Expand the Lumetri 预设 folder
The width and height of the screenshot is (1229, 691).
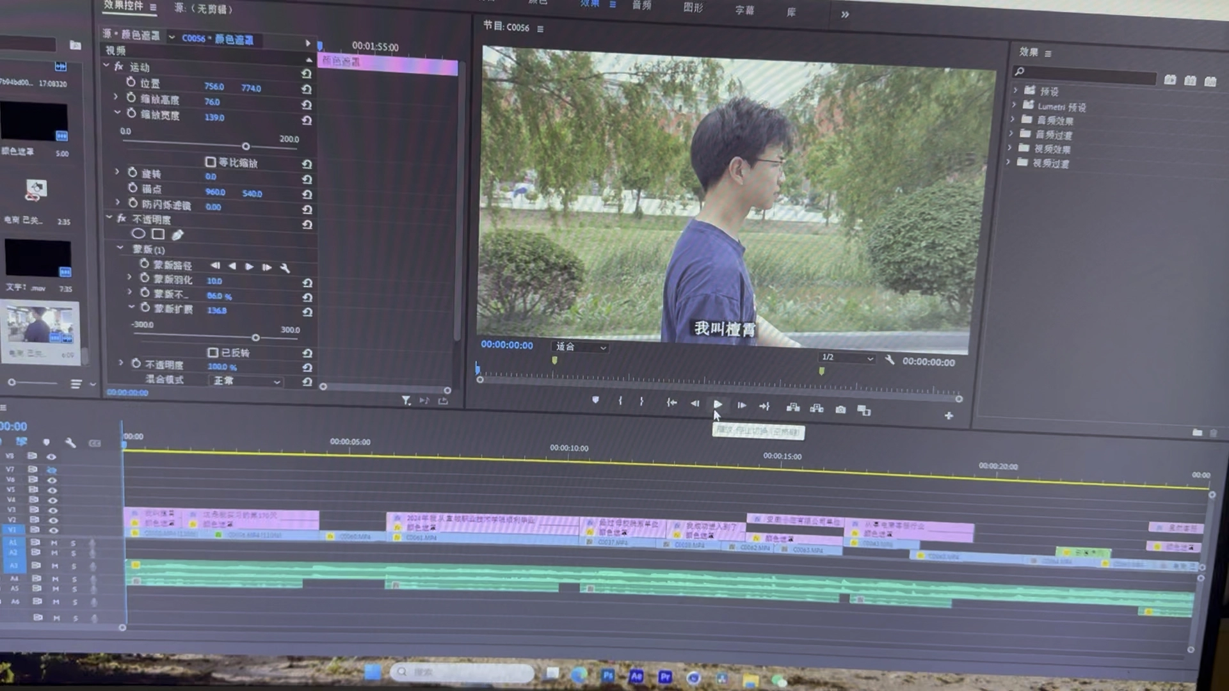pyautogui.click(x=1015, y=104)
